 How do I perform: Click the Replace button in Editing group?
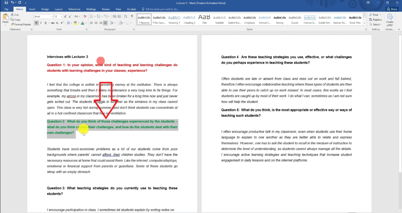coord(376,20)
